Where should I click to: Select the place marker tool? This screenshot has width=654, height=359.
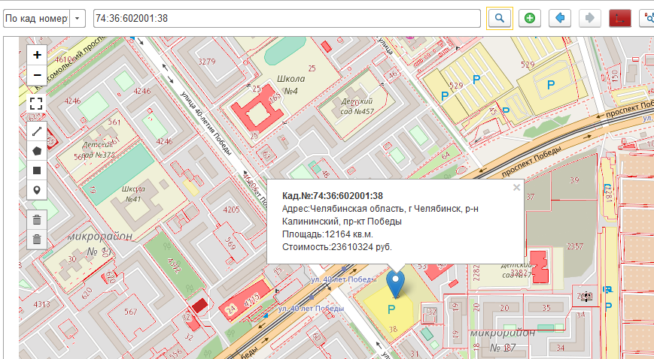pos(37,189)
